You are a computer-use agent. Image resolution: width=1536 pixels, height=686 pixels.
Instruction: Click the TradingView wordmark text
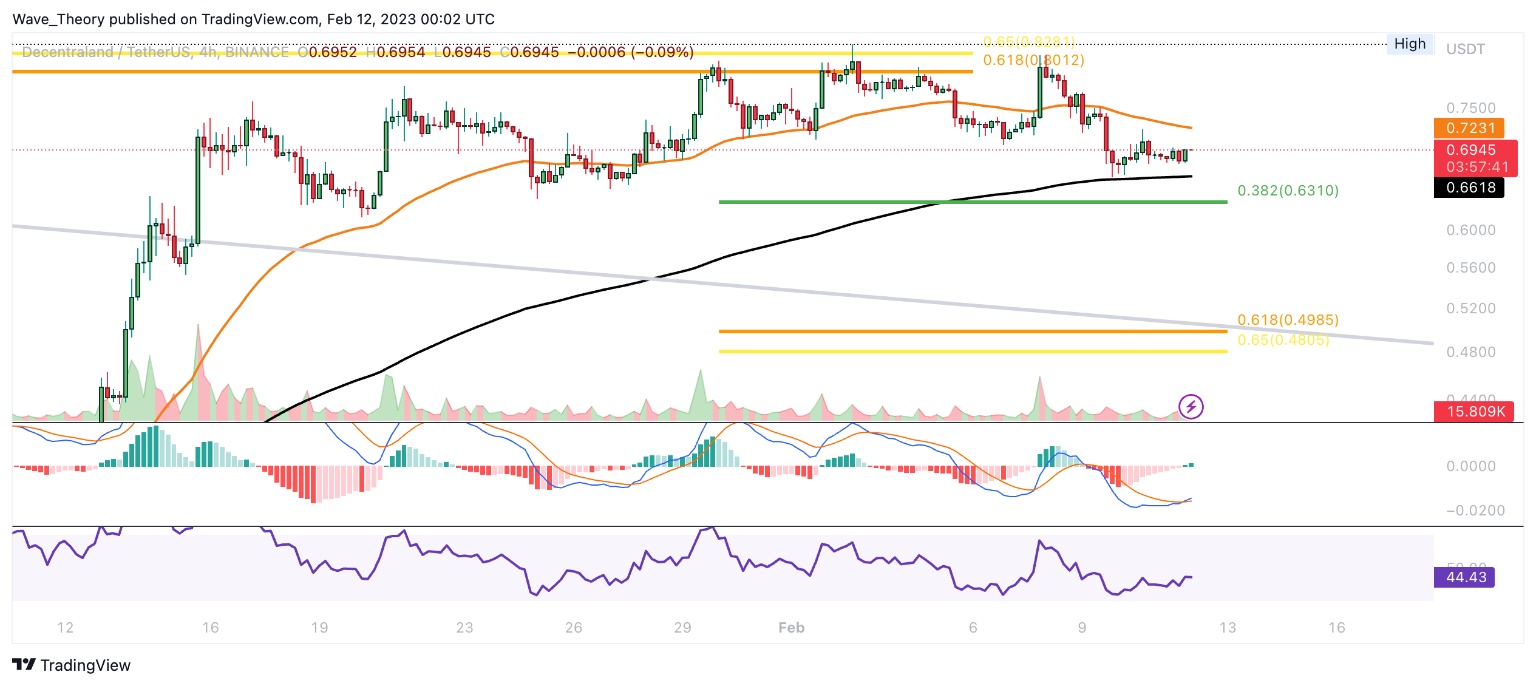[86, 665]
